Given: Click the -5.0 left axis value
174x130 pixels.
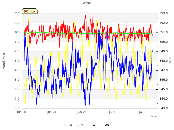Looking at the screenshot, I should [17, 80].
